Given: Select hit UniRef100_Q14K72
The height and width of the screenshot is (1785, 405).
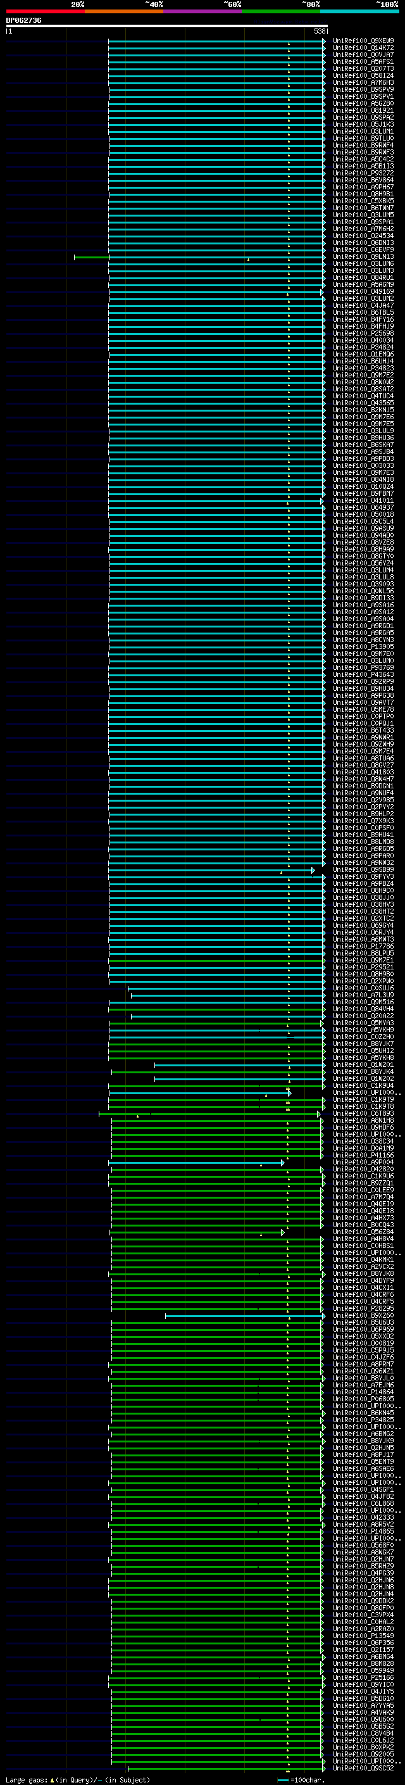Looking at the screenshot, I should click(363, 48).
